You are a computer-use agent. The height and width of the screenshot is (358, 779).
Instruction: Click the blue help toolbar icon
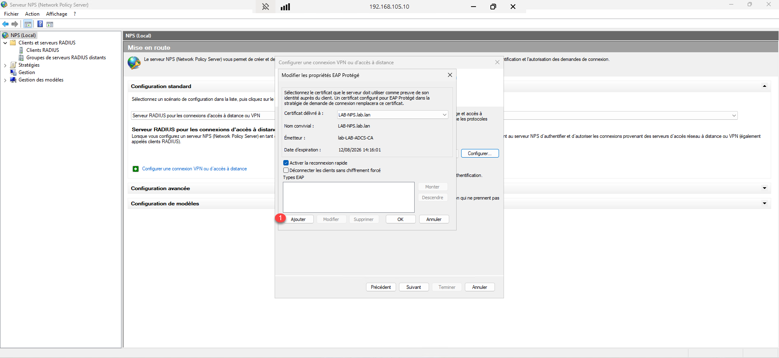[40, 24]
